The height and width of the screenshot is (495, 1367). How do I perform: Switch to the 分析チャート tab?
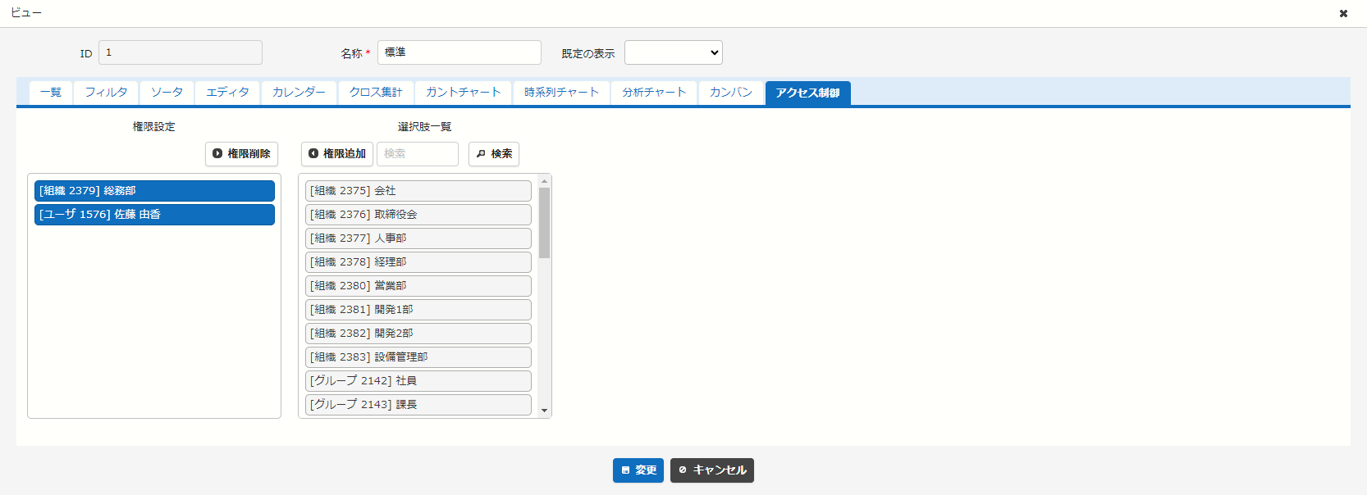pos(654,93)
